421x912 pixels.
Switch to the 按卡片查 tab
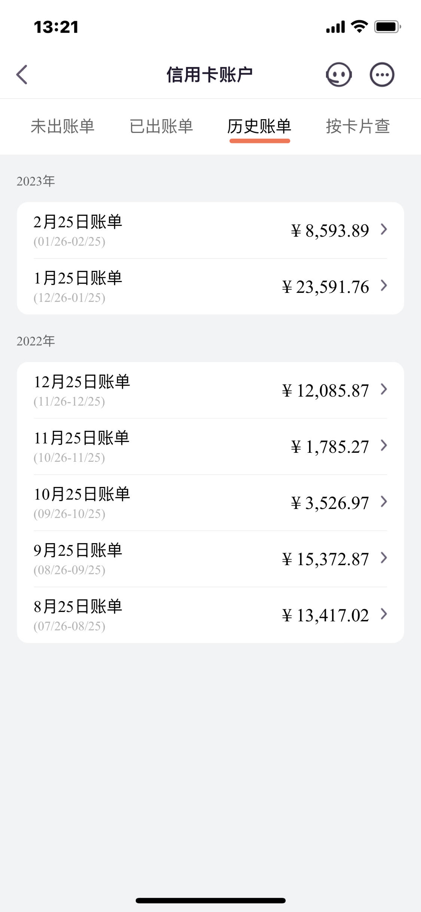(358, 126)
